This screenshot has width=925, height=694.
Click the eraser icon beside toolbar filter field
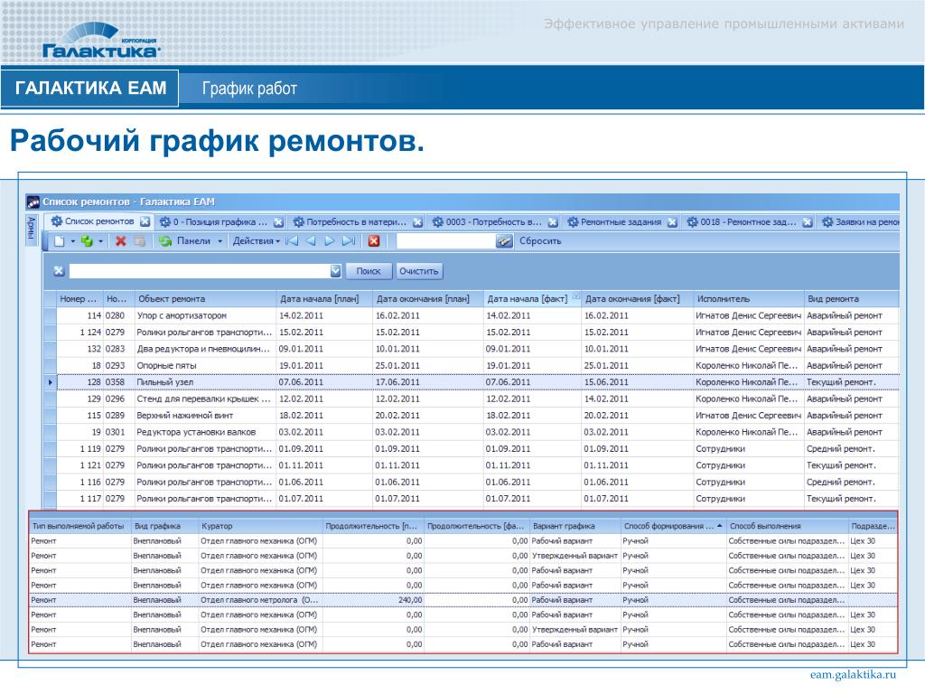(504, 240)
